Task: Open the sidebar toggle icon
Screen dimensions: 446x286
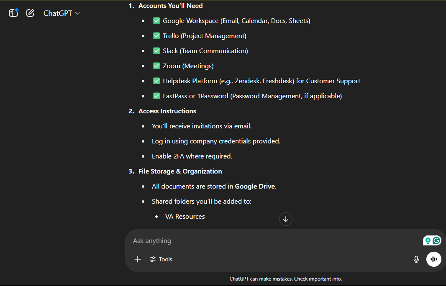Action: coord(13,13)
